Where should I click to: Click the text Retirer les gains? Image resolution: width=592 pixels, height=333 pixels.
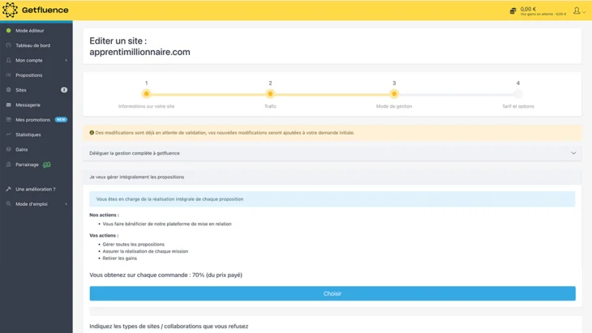(120, 258)
